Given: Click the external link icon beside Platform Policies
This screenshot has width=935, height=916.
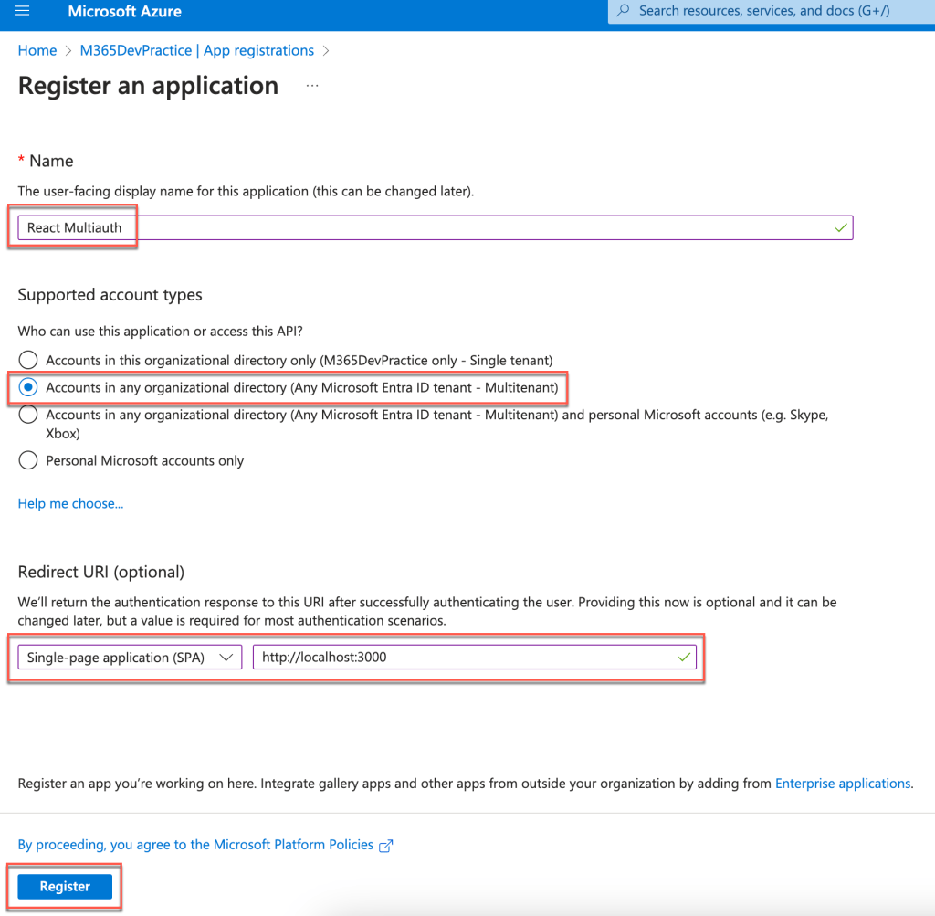Looking at the screenshot, I should [x=385, y=846].
